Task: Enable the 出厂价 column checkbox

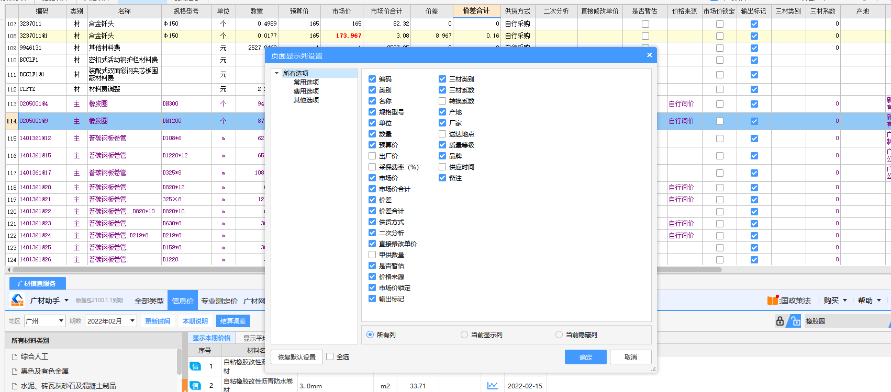Action: 372,156
